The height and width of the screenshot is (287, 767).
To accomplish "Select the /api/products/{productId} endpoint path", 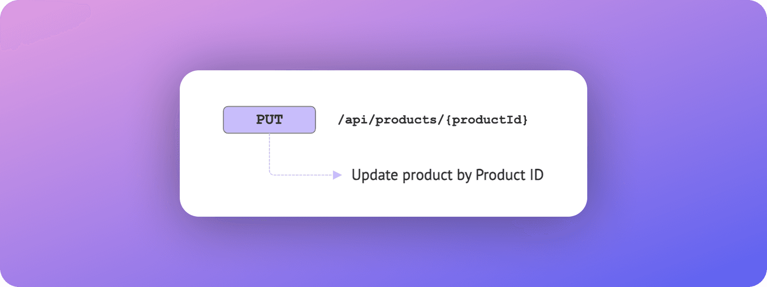I will [432, 121].
